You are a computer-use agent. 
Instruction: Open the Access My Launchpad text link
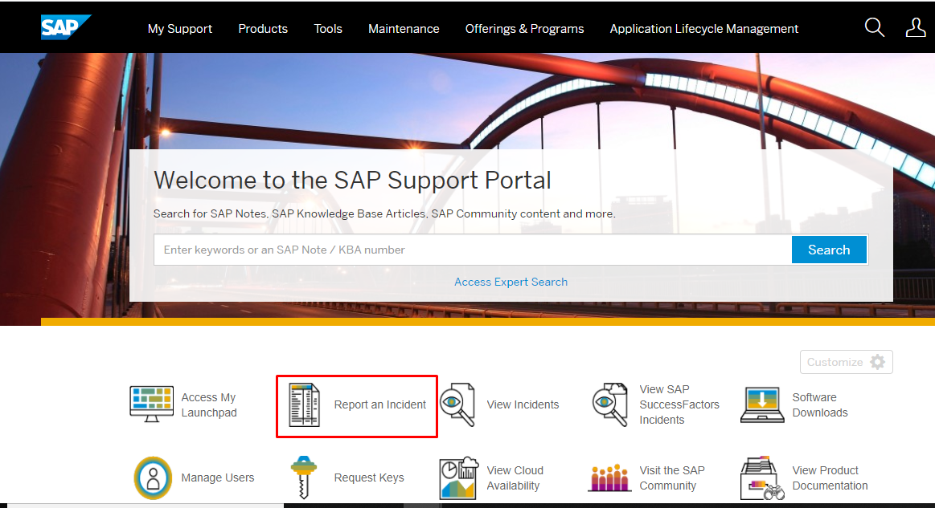[209, 405]
